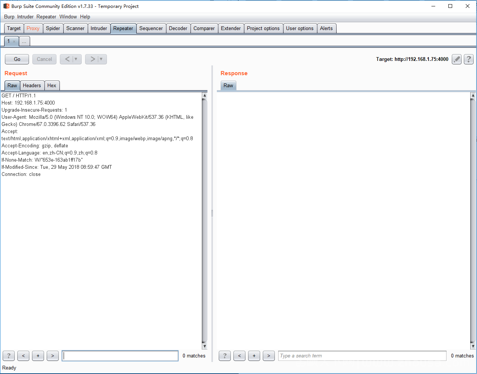477x374 pixels.
Task: Go back in request history
Action: [67, 59]
